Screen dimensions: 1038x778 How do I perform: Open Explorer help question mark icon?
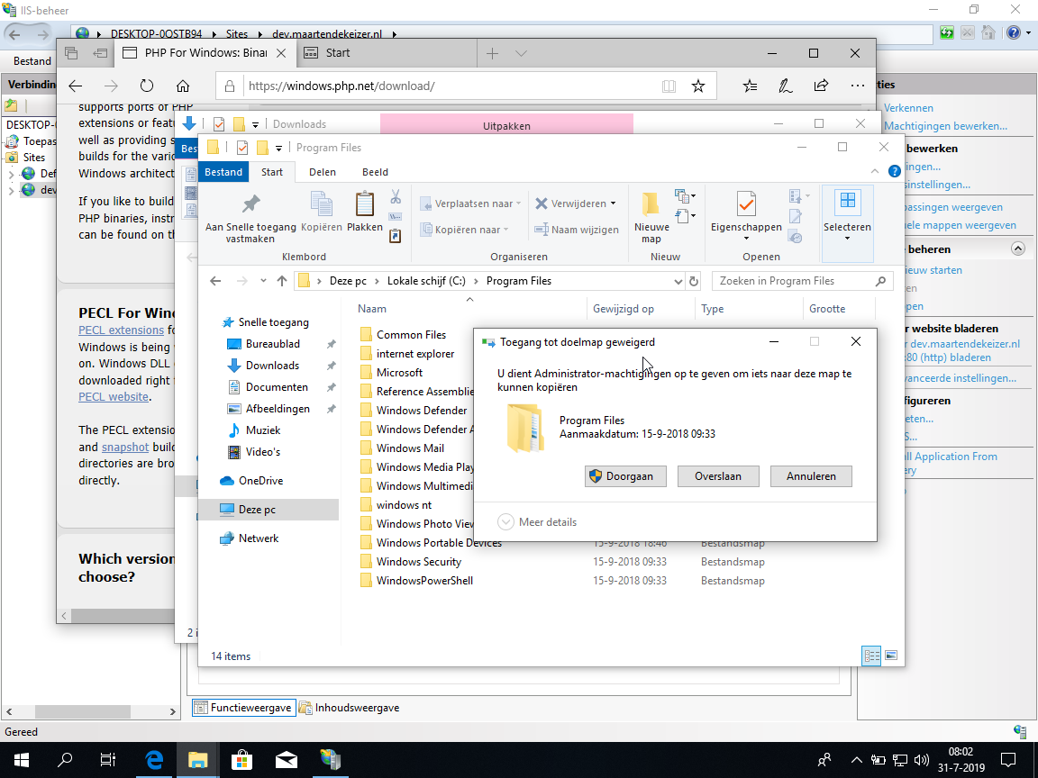[894, 171]
